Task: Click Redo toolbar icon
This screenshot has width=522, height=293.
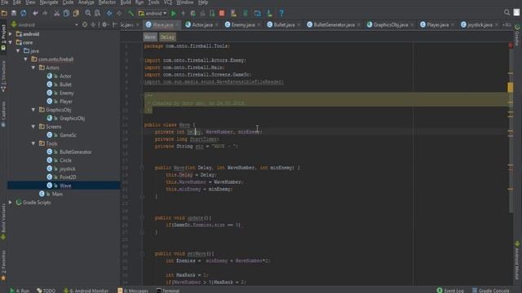Action: 45,13
